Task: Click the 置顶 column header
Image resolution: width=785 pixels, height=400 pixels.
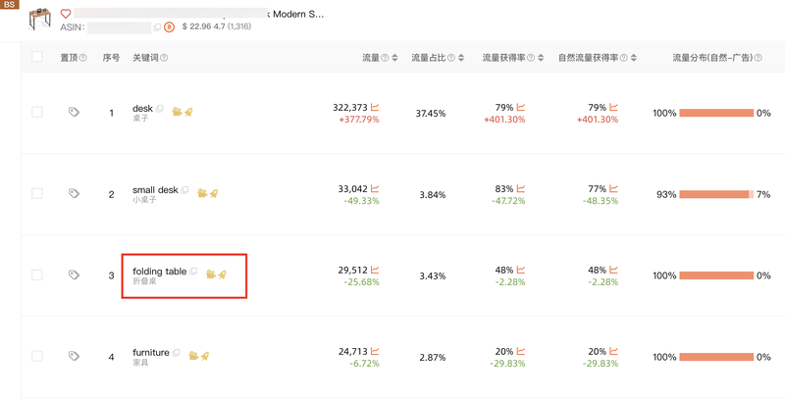Action: (x=69, y=58)
